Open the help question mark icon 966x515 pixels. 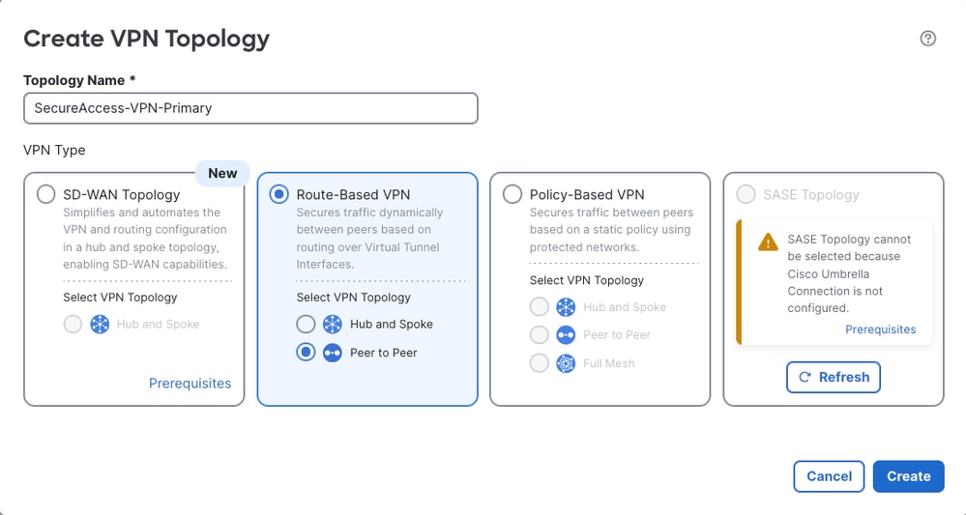tap(927, 38)
